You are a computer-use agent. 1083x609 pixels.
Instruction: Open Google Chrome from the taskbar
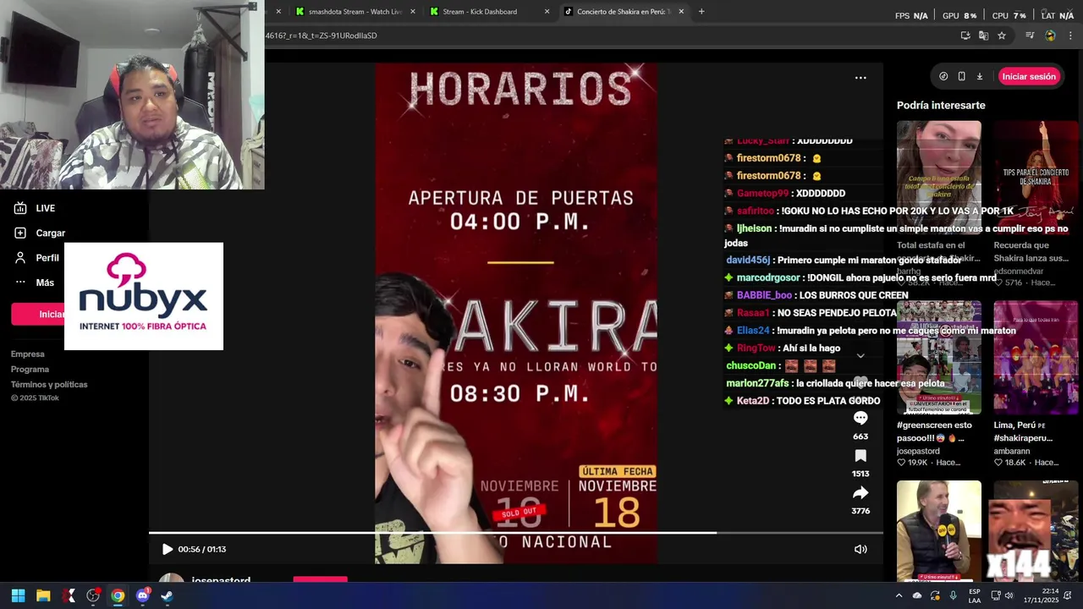[x=118, y=595]
